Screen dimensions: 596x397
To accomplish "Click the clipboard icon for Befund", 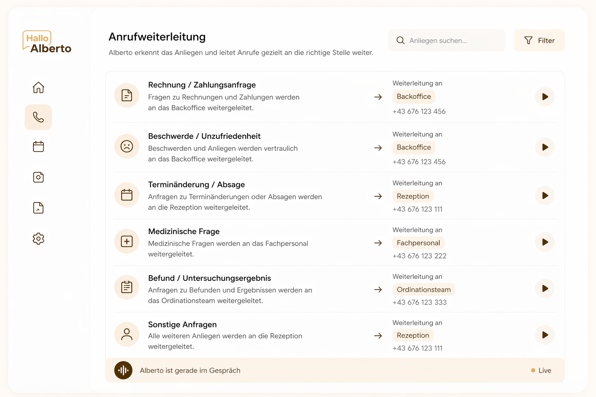I will pos(127,287).
